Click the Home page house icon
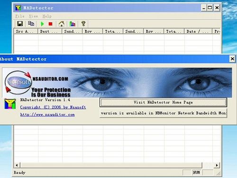The width and height of the screenshot is (237, 178). (x=62, y=24)
